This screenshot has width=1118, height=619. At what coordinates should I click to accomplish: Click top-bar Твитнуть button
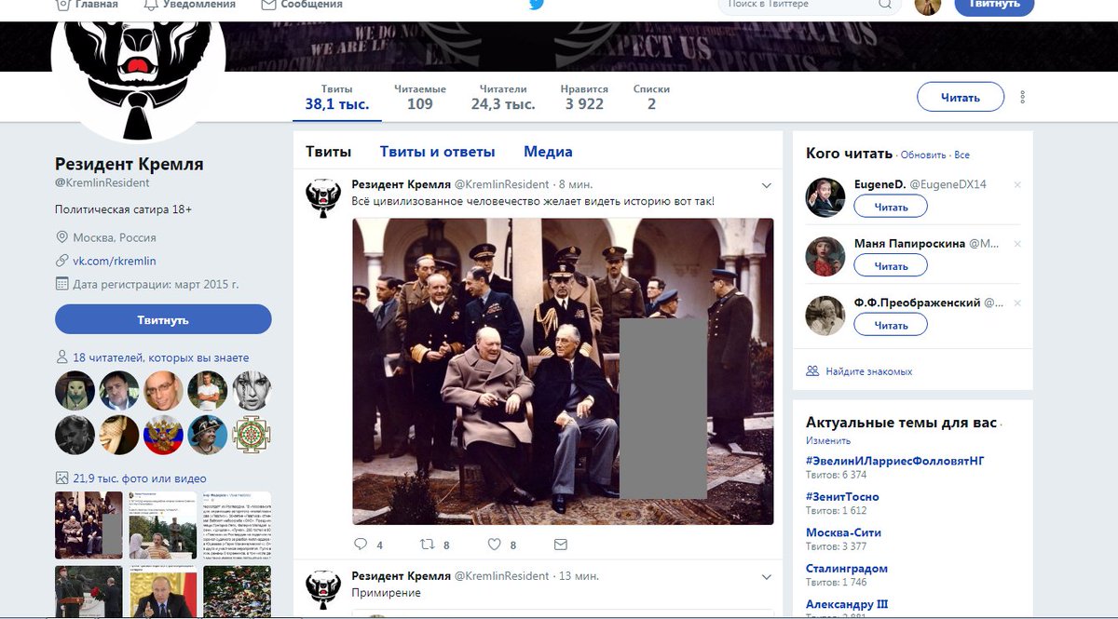(994, 6)
